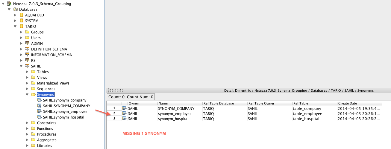Click the SYSTEM database cylinder icon

coord(22,21)
